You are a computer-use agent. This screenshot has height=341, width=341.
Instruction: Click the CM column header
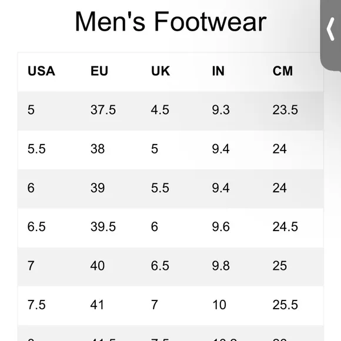(x=283, y=71)
